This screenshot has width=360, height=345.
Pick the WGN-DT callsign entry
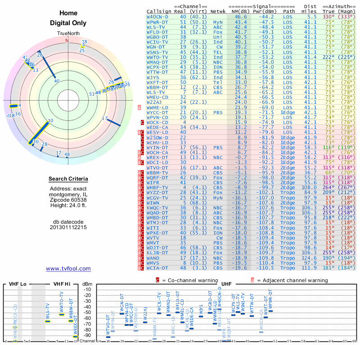(156, 46)
